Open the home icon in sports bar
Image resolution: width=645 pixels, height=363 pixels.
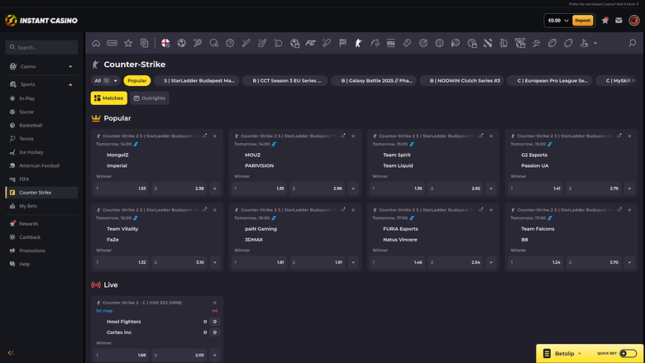(97, 43)
